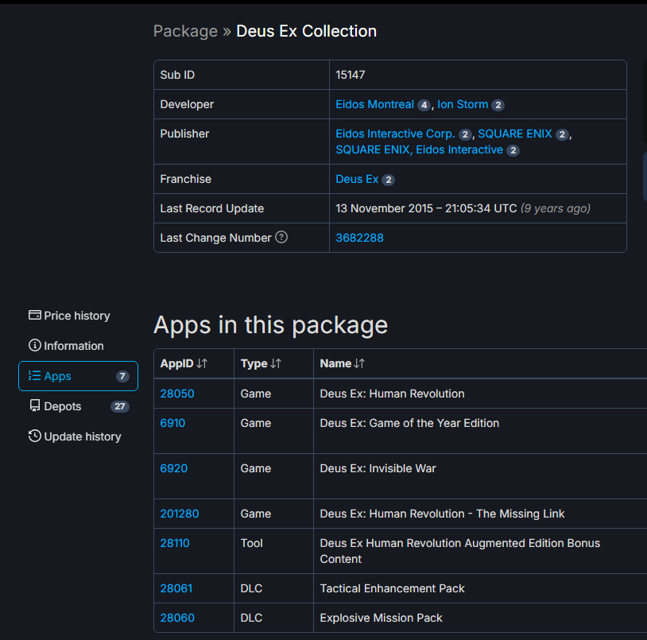
Task: Open AppID 28050 link
Action: tap(177, 394)
